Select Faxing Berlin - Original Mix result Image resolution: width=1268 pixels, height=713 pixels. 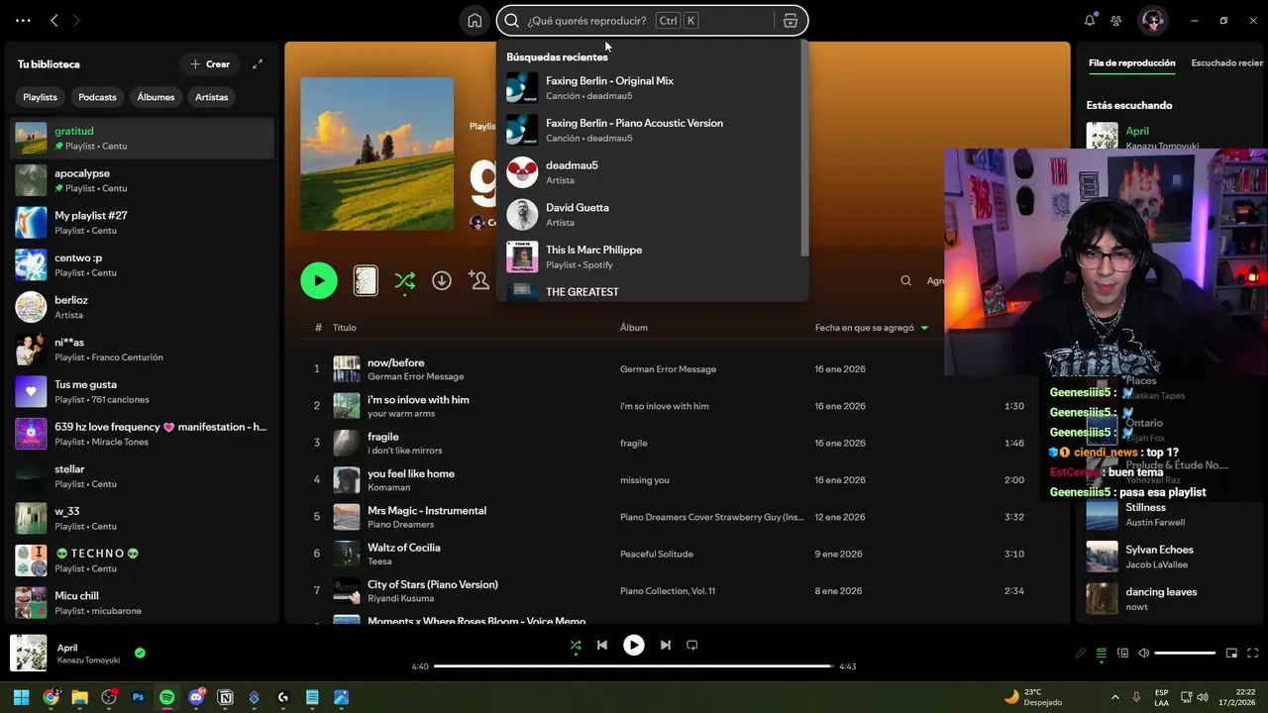652,88
